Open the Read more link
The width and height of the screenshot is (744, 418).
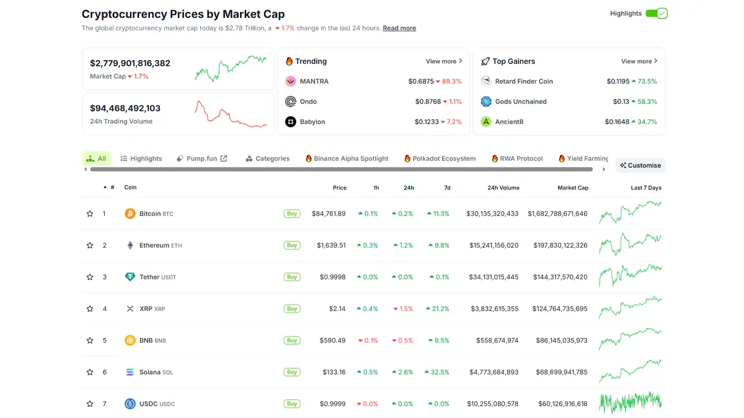click(399, 28)
